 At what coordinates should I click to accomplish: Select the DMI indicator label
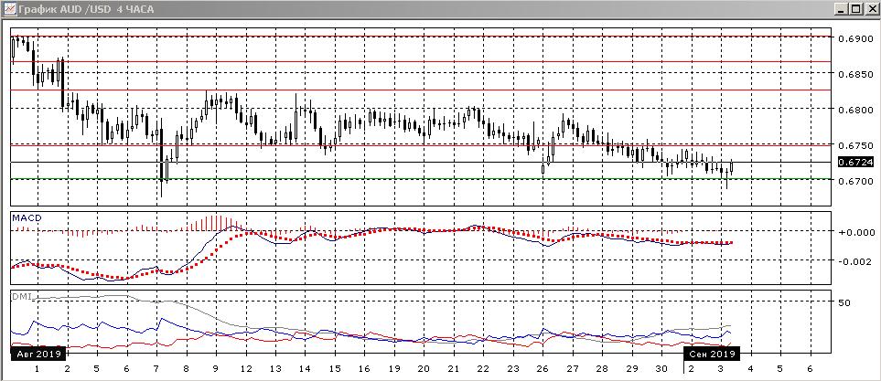click(x=20, y=296)
